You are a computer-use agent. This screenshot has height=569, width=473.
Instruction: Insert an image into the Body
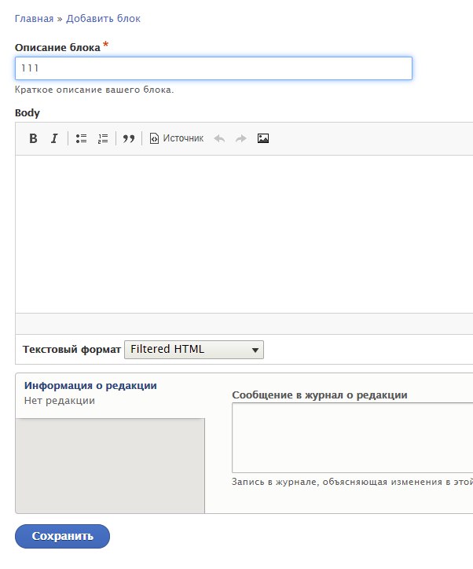tap(263, 138)
